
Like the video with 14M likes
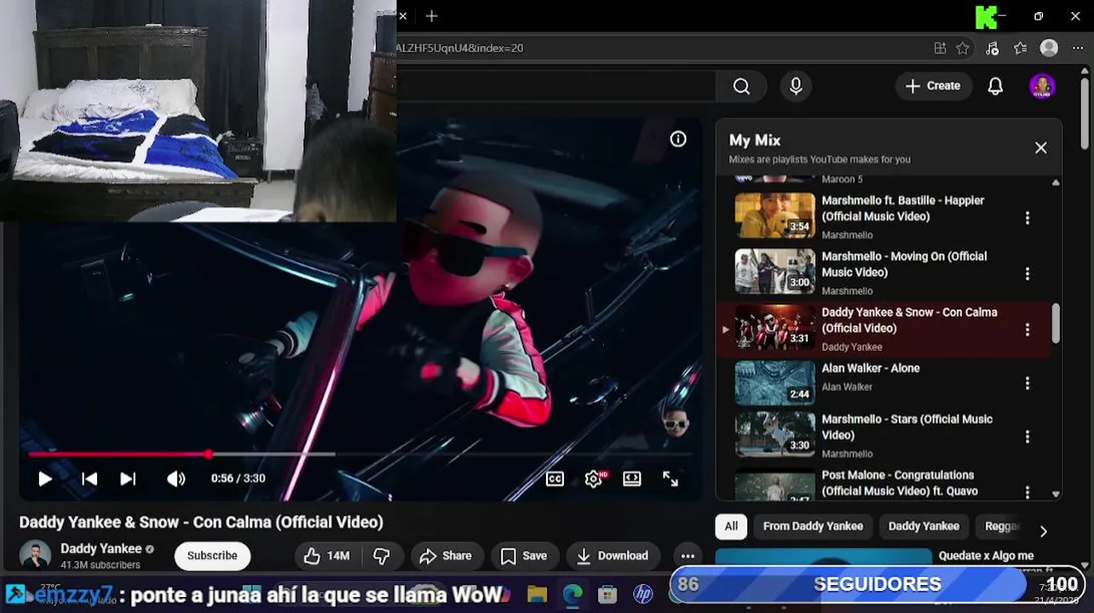(x=327, y=556)
